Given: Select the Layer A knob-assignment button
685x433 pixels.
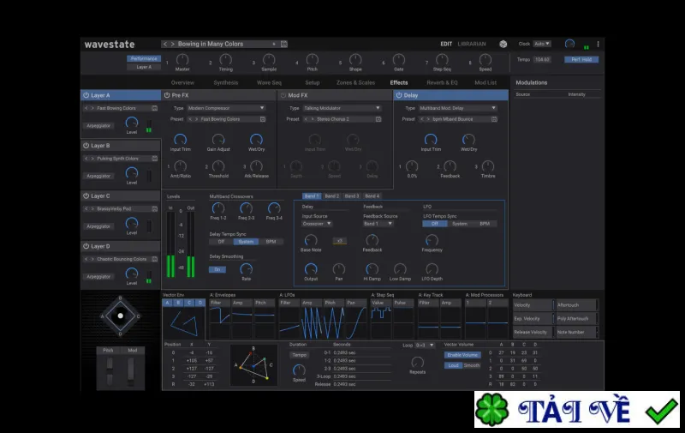Looking at the screenshot, I should 144,67.
